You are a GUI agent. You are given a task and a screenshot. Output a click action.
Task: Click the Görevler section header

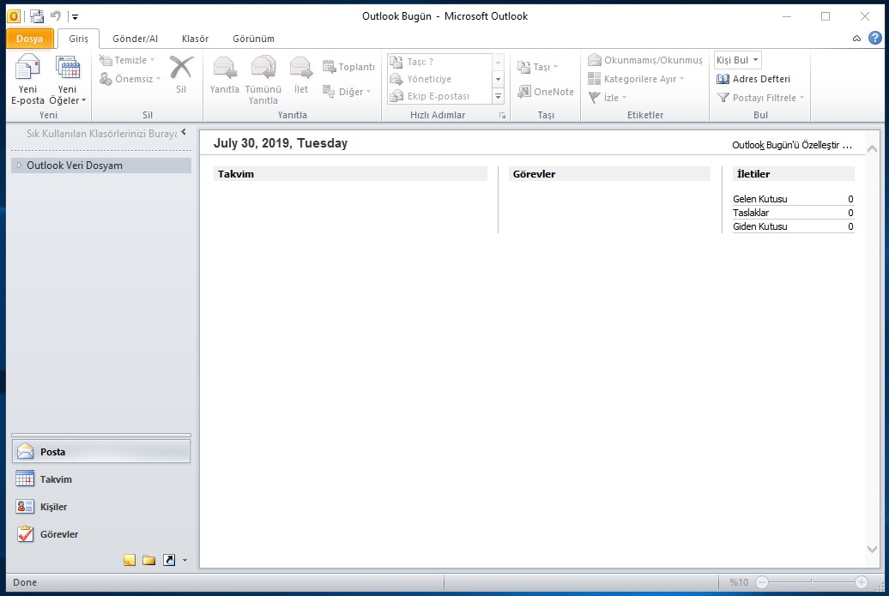click(609, 174)
